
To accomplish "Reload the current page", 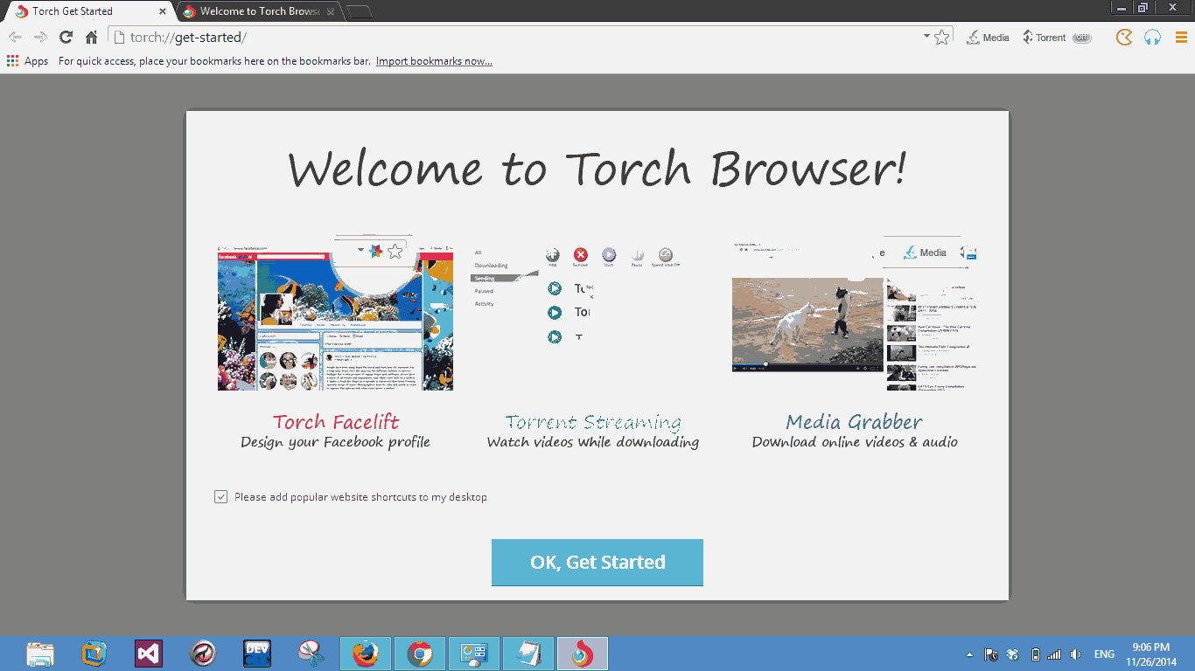I will 65,38.
